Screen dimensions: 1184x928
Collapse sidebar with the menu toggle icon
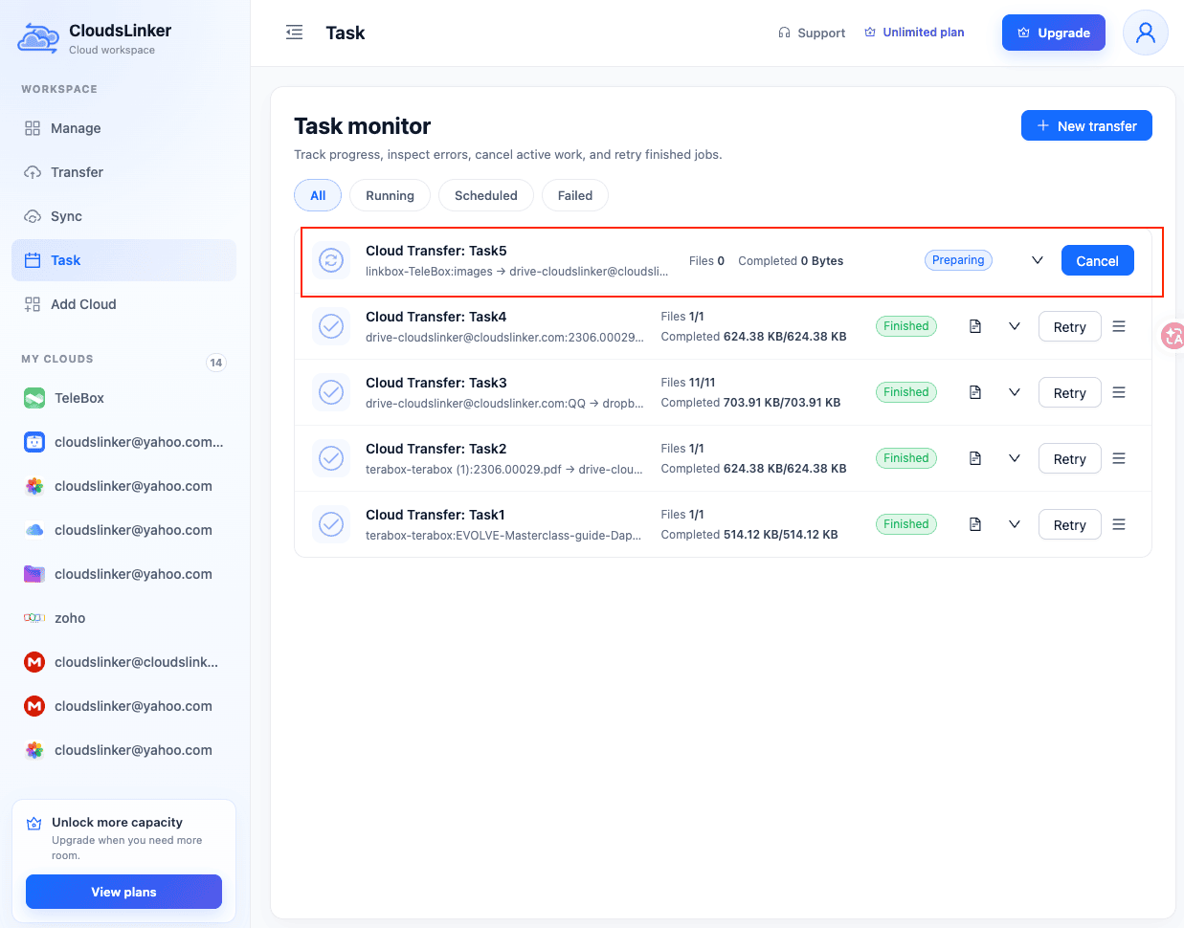[x=295, y=33]
